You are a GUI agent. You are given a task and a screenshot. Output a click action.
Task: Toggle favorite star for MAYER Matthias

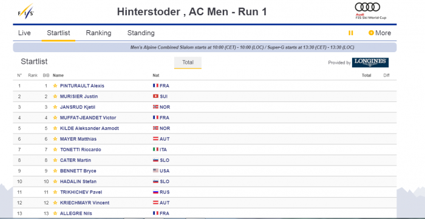[x=55, y=139]
